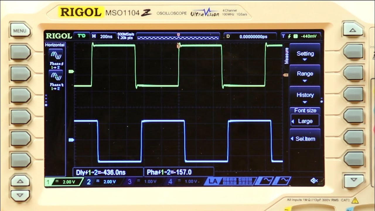Change Font size from Large
Image resolution: width=375 pixels, height=211 pixels.
[305, 117]
